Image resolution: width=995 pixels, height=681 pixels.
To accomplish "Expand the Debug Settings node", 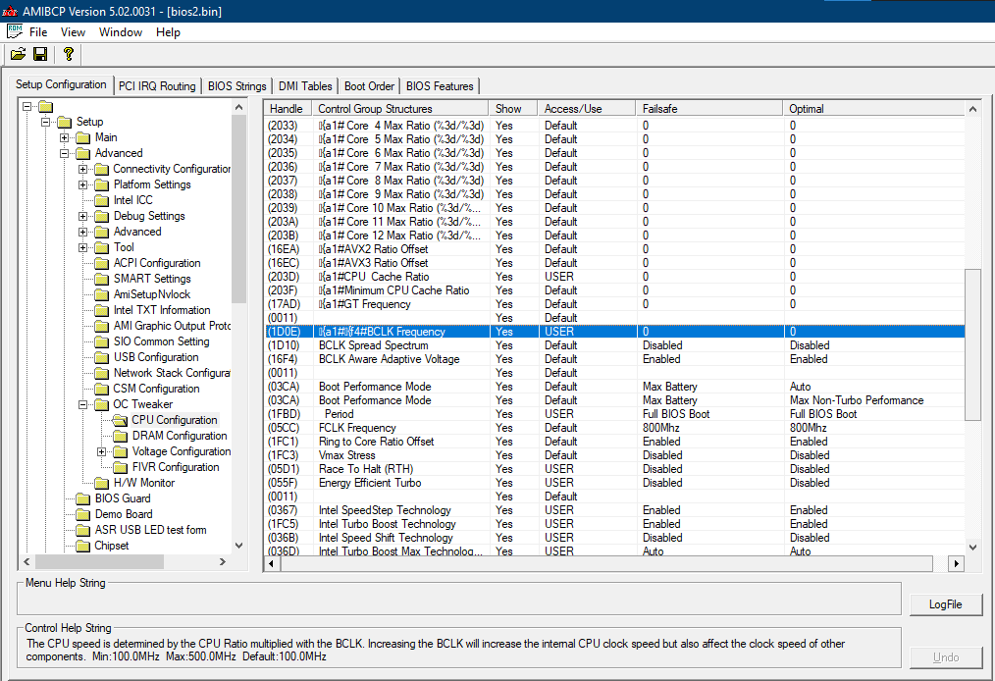I will pyautogui.click(x=82, y=217).
